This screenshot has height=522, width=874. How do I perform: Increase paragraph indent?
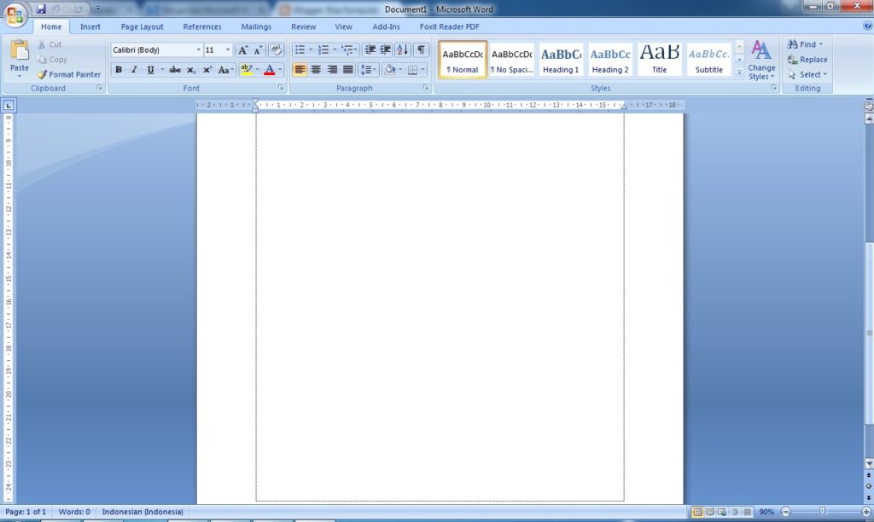click(385, 50)
